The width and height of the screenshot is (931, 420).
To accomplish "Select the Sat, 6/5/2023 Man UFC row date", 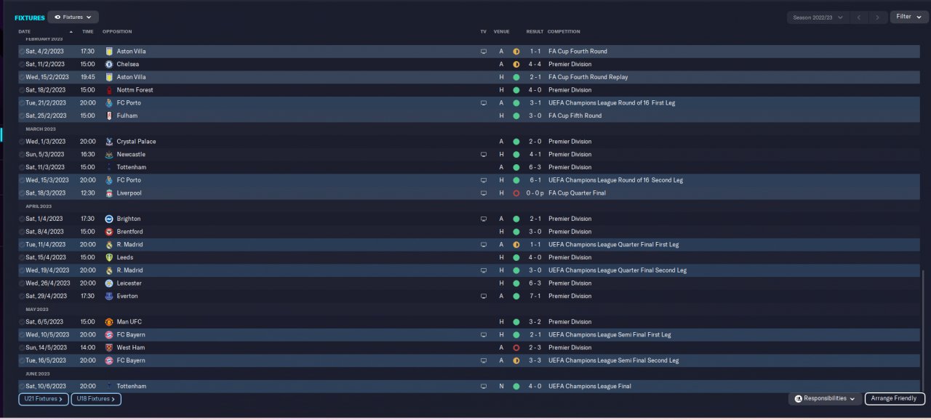I will point(44,322).
